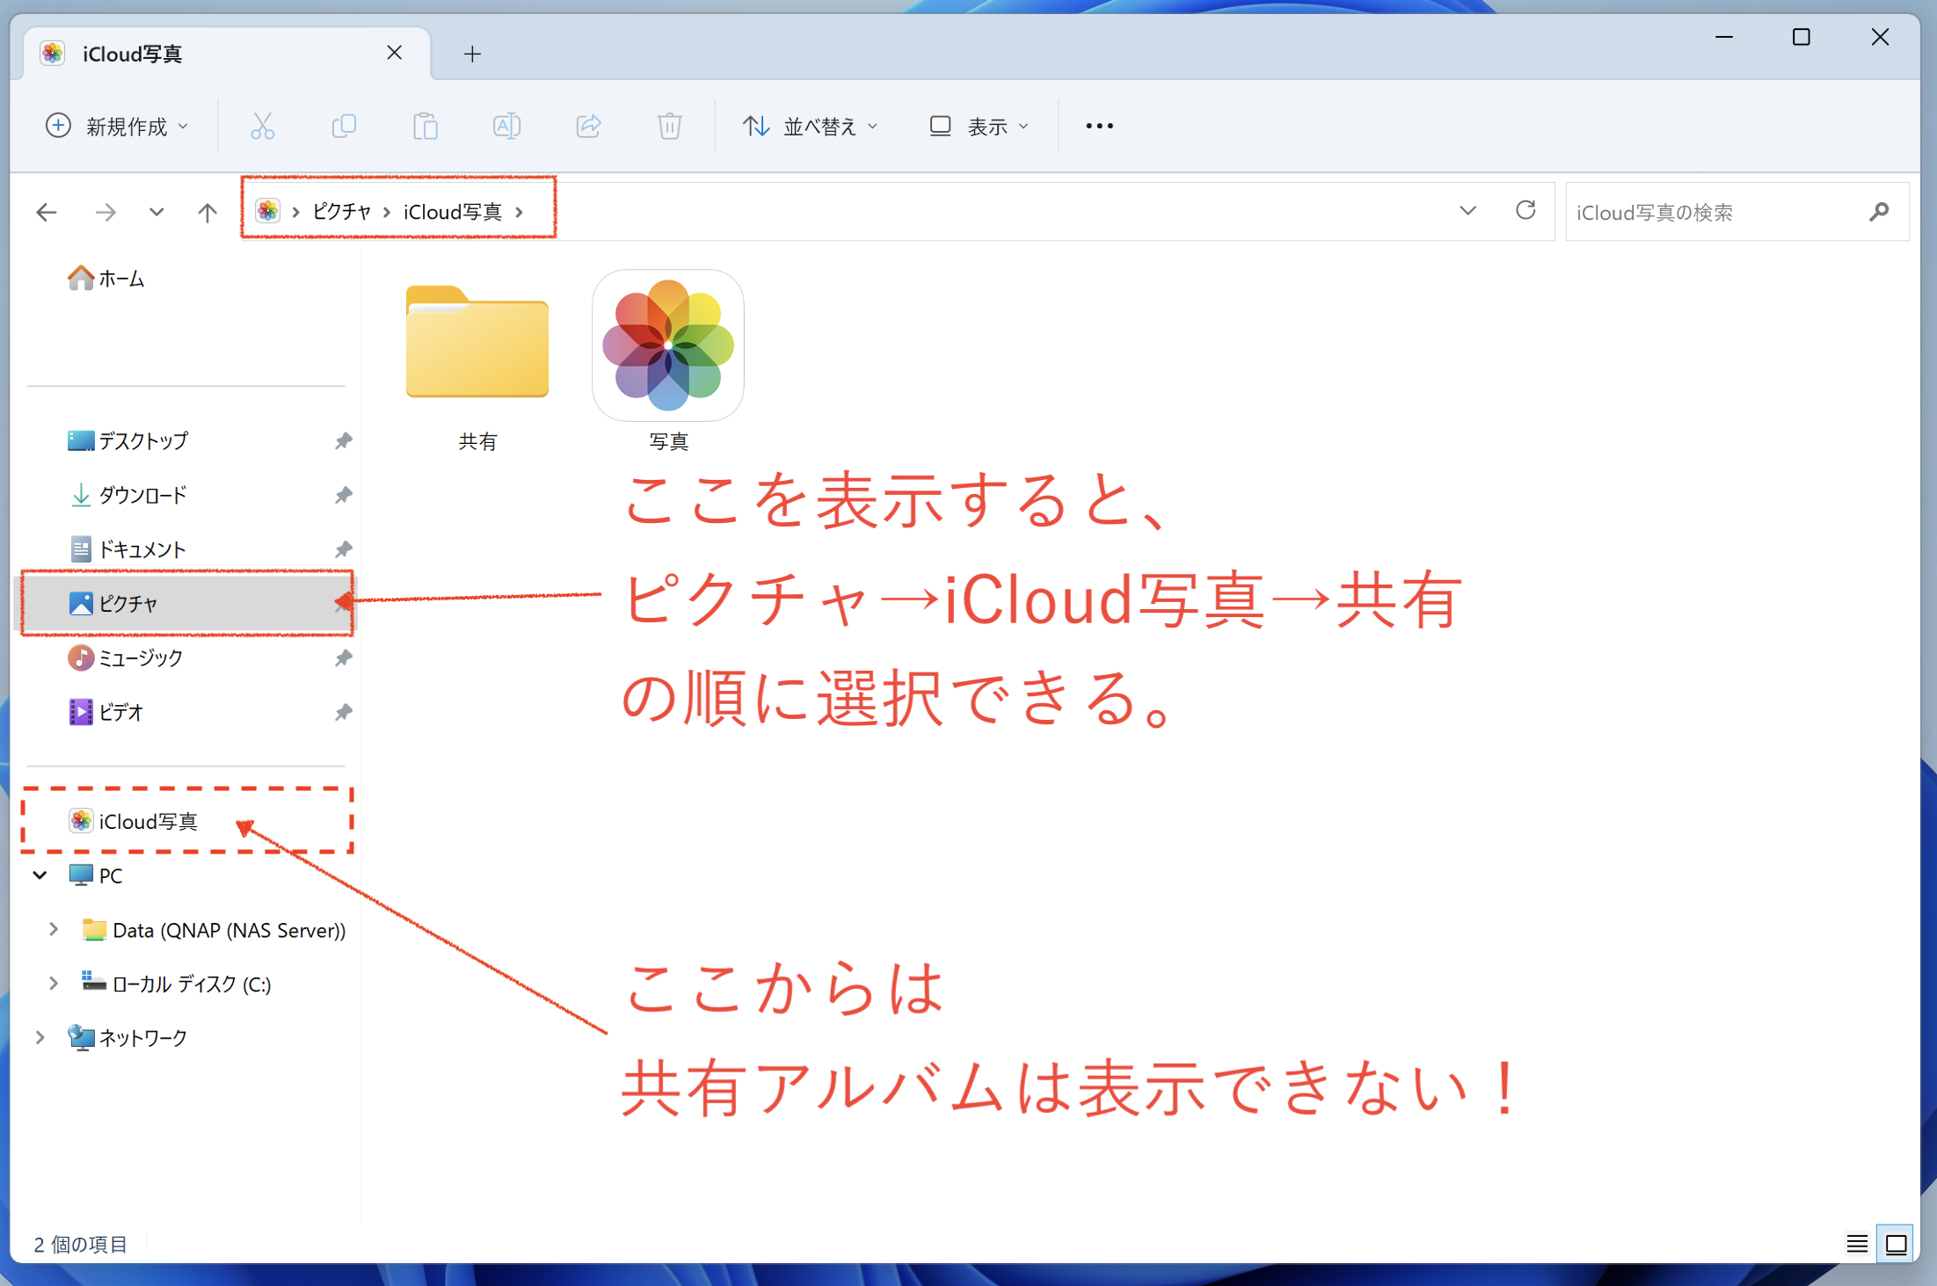Open the 表示 view menu
The image size is (1937, 1286).
pos(979,127)
